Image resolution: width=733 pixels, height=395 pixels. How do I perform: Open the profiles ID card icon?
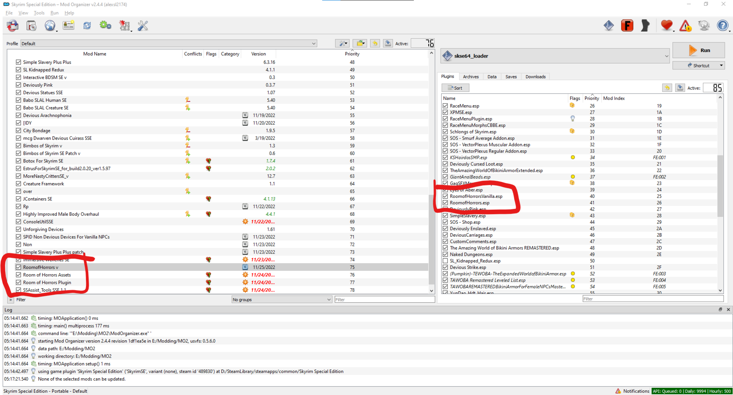(69, 26)
